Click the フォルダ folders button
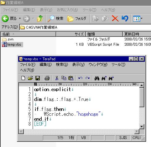The height and width of the screenshot is (147, 151). click(76, 19)
